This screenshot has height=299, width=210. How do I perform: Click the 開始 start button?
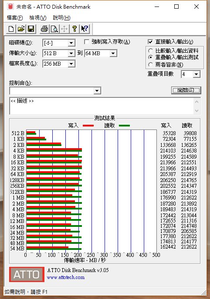pos(186,90)
